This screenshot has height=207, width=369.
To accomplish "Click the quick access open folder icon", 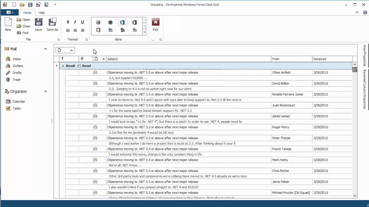I will pyautogui.click(x=22, y=5).
